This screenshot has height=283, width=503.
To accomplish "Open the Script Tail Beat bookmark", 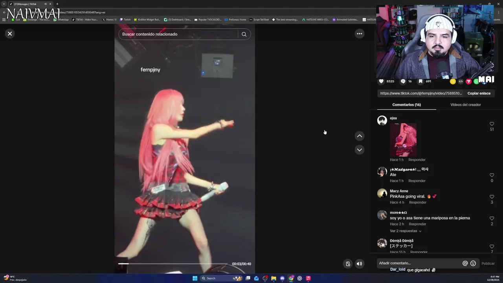I will 259,20.
